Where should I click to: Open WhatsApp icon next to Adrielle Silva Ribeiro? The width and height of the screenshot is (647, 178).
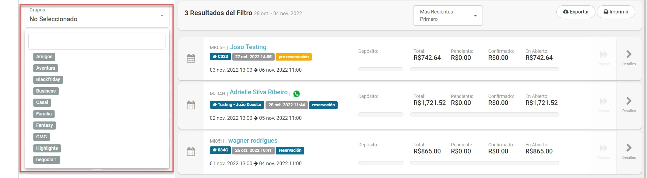coord(297,94)
